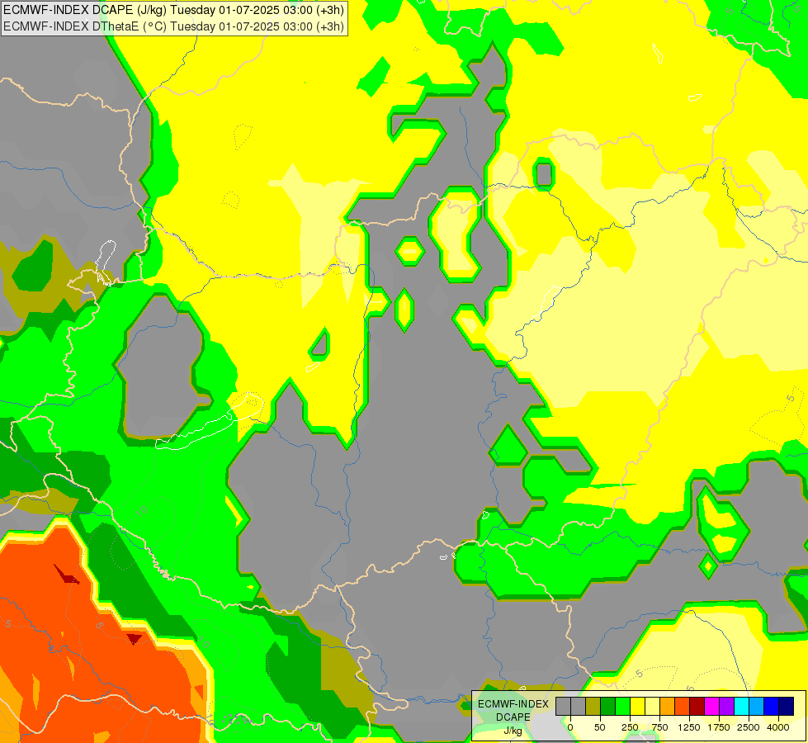Viewport: 808px width, 743px height.
Task: Click the DThetaE (°C) title line
Action: (x=173, y=26)
